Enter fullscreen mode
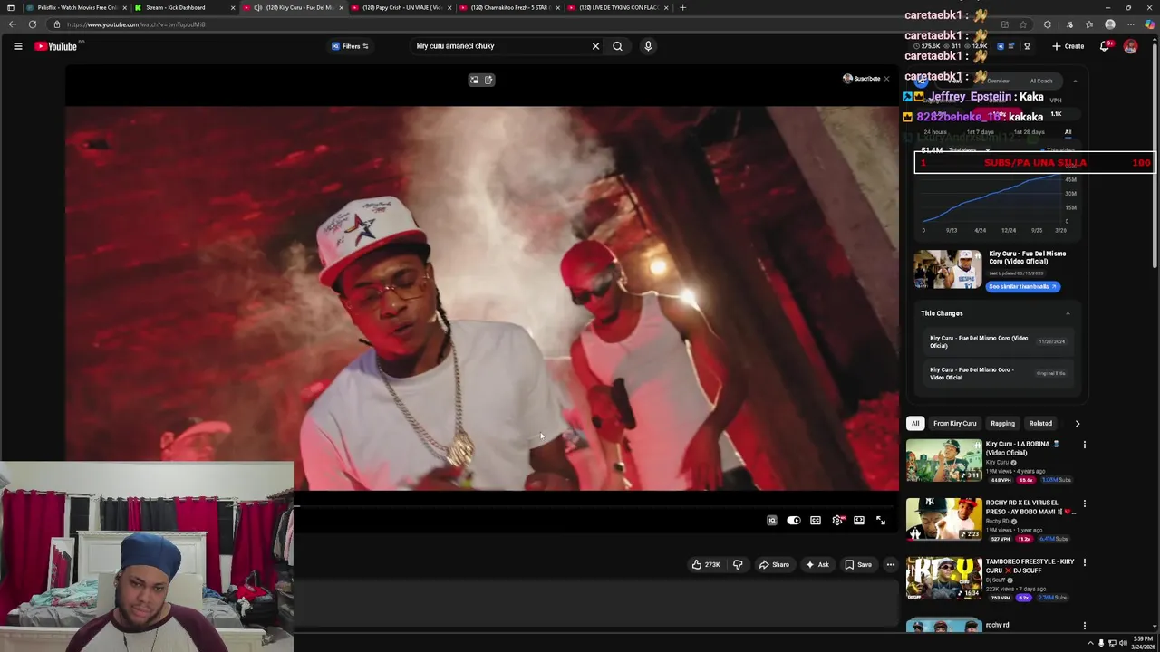This screenshot has width=1160, height=652. point(881,521)
